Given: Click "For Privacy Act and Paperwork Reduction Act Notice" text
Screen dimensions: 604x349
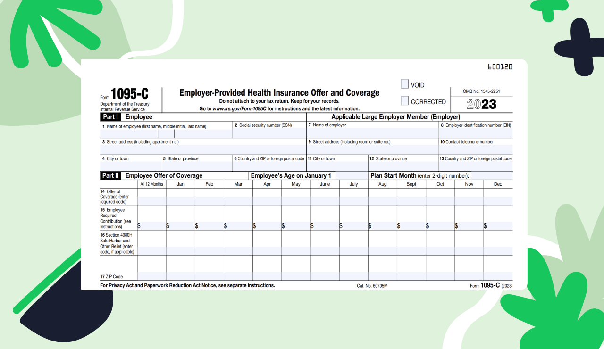Looking at the screenshot, I should click(x=161, y=285).
